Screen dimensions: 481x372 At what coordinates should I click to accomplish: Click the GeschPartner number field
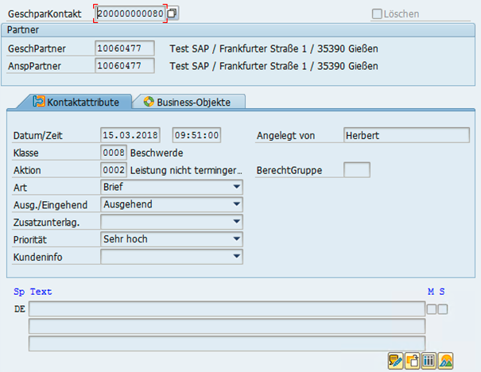click(x=124, y=48)
